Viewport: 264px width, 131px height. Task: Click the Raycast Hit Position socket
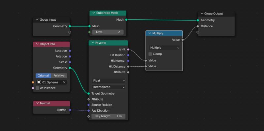[x=128, y=55]
